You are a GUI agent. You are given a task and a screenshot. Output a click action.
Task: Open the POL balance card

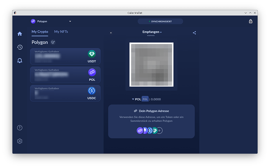point(65,75)
